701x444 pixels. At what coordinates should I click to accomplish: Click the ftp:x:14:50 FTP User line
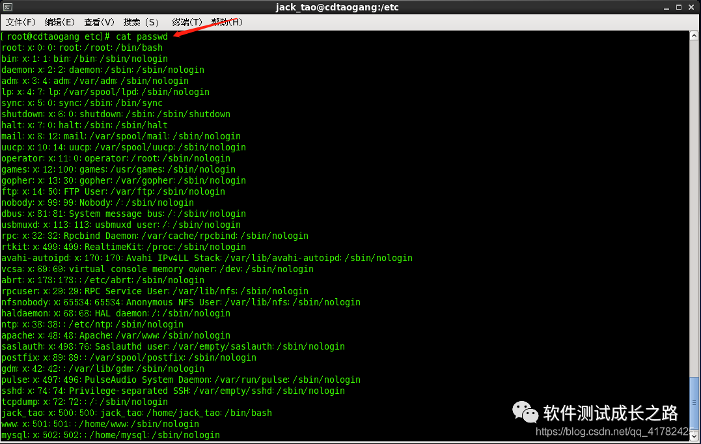tap(113, 192)
